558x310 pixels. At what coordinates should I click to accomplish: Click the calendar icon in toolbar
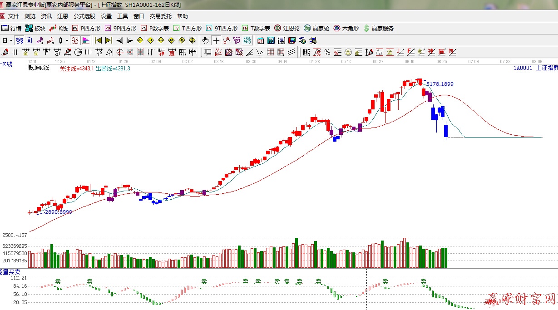pyautogui.click(x=260, y=40)
